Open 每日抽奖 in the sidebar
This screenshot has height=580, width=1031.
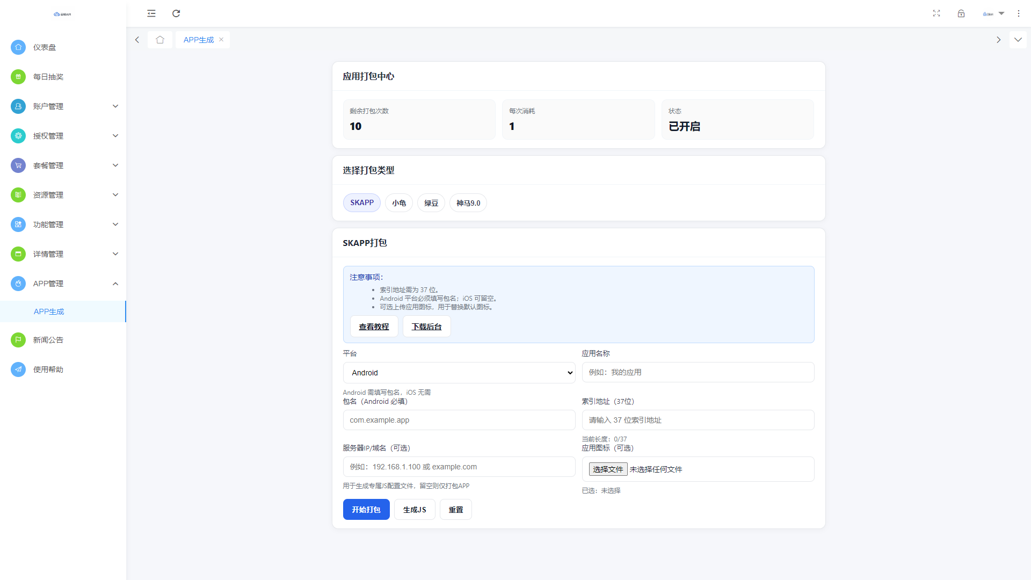tap(48, 77)
